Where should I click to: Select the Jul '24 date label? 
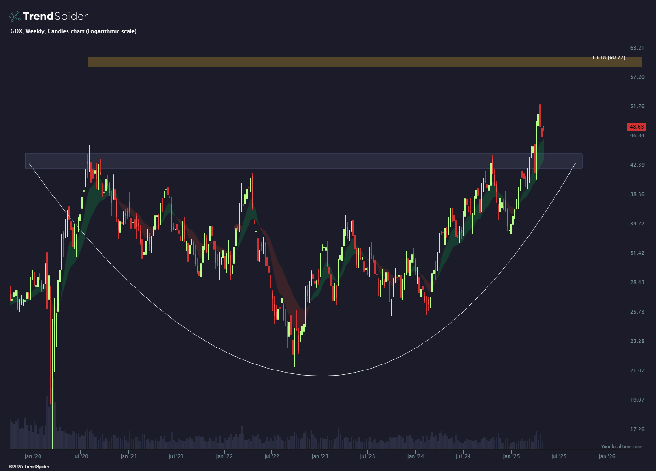463,456
